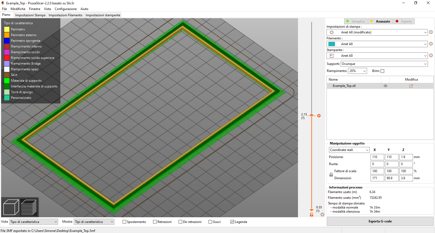Open the Riempimento 20% dropdown
435x233 pixels.
click(x=358, y=71)
